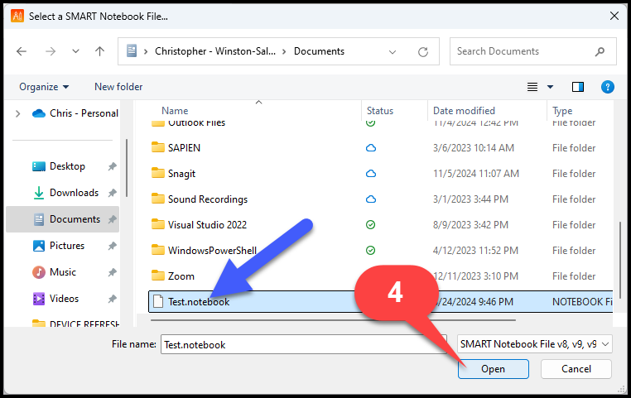Click cloud status icon for Snagit
The height and width of the screenshot is (398, 631).
tap(371, 174)
